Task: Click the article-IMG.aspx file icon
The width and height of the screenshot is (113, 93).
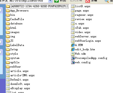Action: pyautogui.click(x=8, y=75)
